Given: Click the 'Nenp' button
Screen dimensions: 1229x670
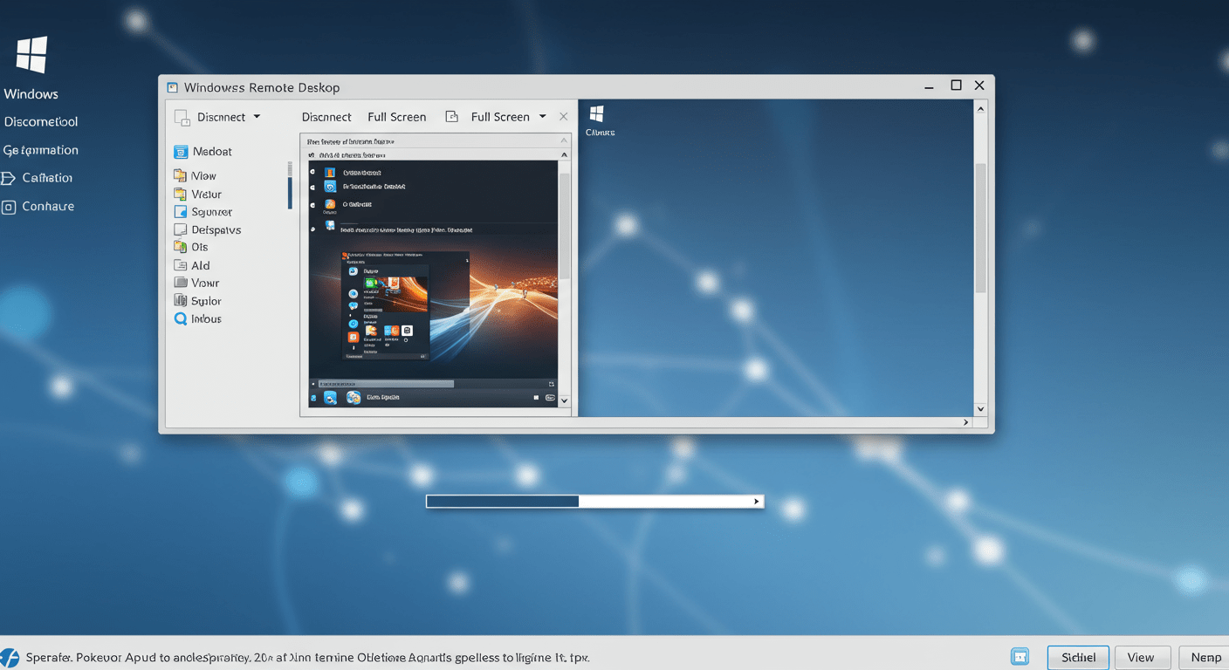Looking at the screenshot, I should [1205, 658].
